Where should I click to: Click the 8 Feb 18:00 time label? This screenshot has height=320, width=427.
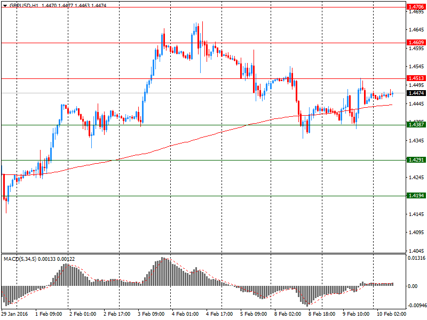point(322,314)
